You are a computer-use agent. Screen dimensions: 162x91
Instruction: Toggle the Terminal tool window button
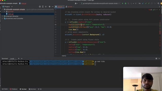[x=23, y=89]
